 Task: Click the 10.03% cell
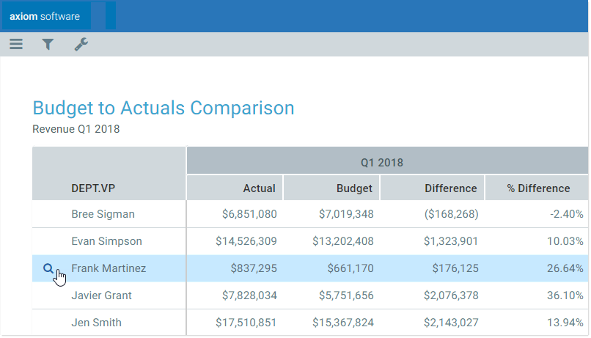tap(565, 241)
